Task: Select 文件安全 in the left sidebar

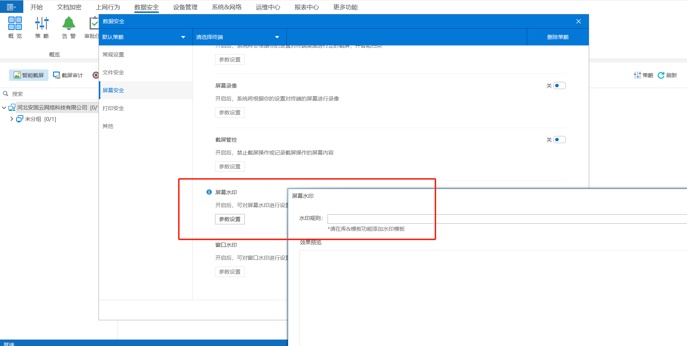Action: 113,72
